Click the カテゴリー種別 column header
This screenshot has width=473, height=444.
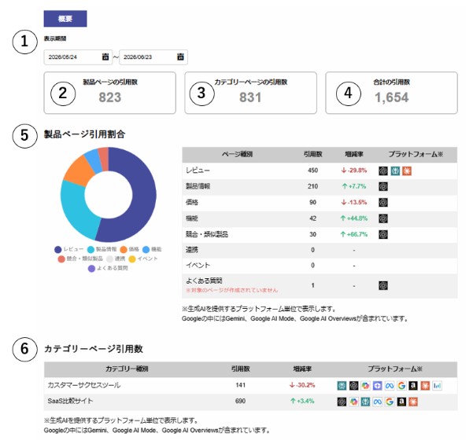pyautogui.click(x=127, y=369)
